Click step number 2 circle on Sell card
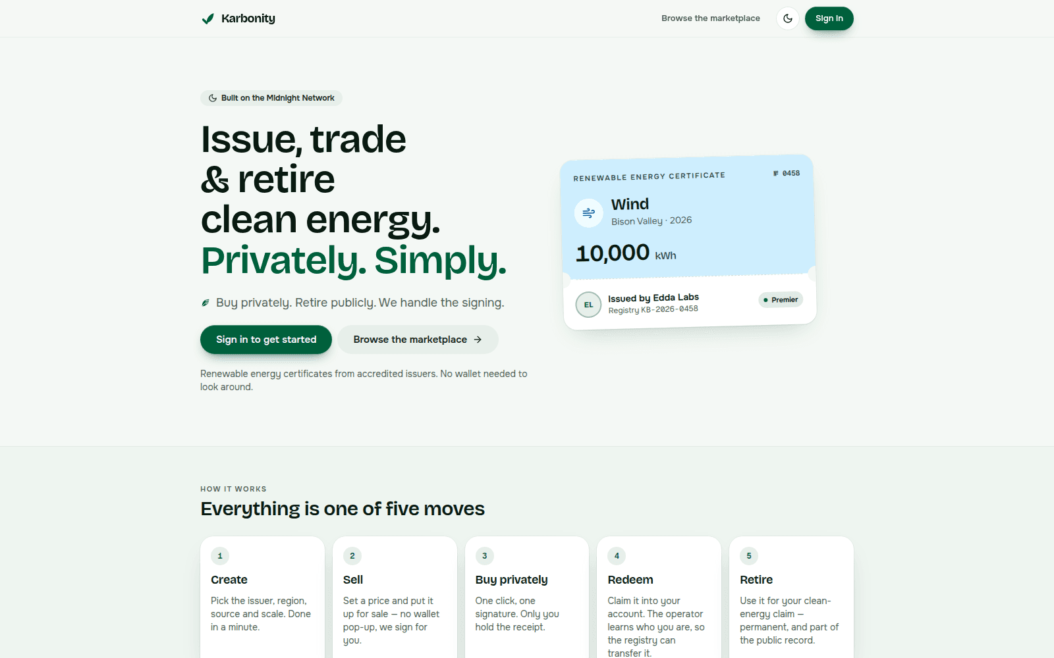 click(x=352, y=556)
